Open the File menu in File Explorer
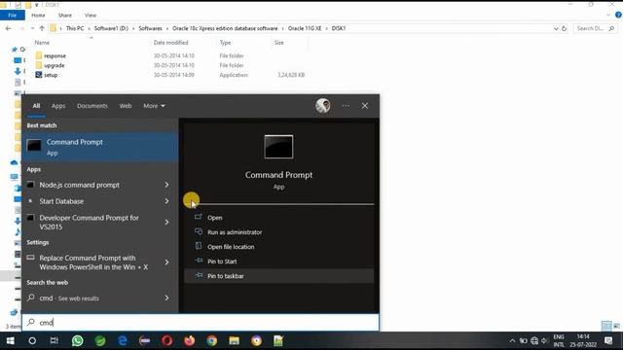The width and height of the screenshot is (623, 350). tap(13, 16)
